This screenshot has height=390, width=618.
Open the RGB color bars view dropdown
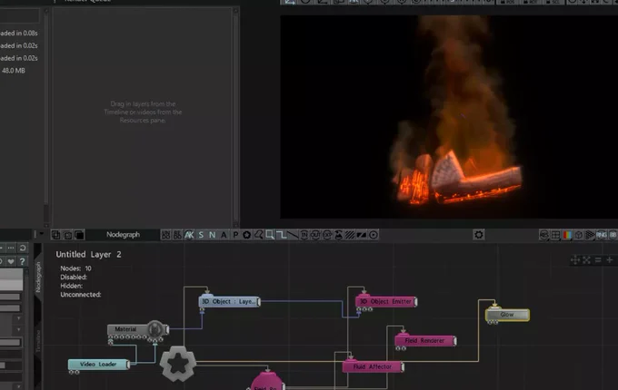click(x=567, y=235)
